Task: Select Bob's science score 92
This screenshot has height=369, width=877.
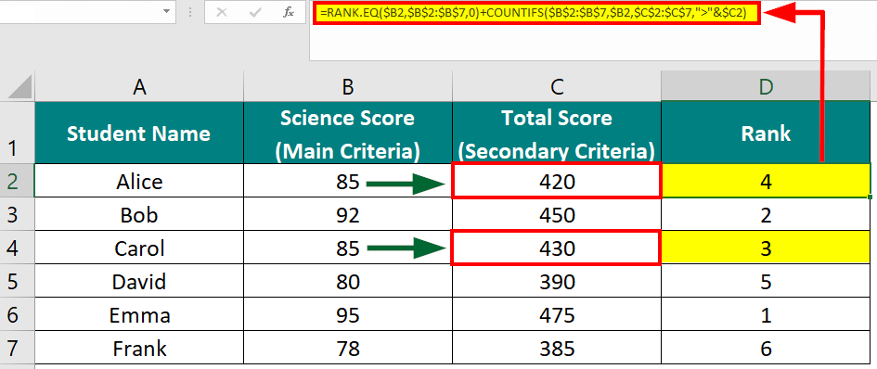Action: [348, 214]
